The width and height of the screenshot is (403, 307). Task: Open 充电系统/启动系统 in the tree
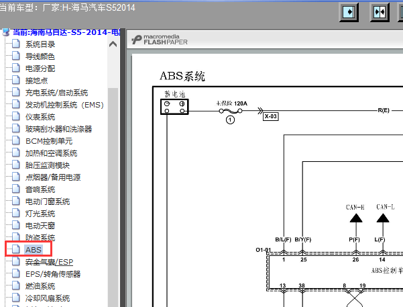(56, 93)
